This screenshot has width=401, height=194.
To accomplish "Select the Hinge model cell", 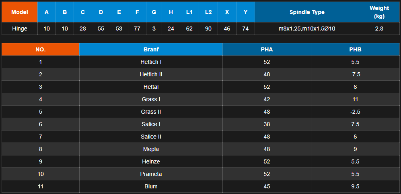I will tap(19, 29).
